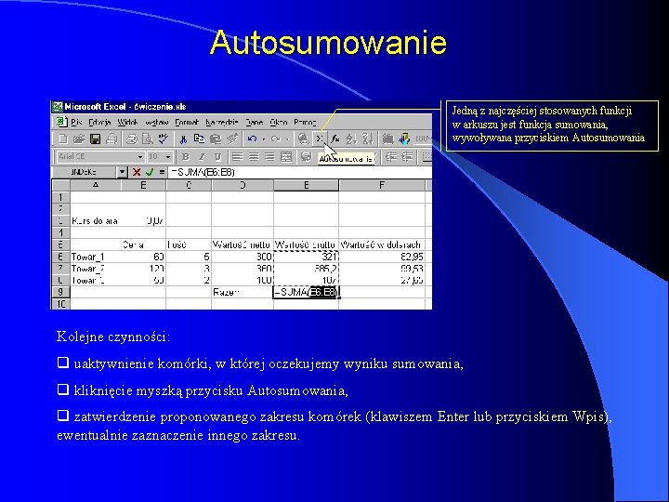Launch the Chart Wizard icon

point(387,139)
